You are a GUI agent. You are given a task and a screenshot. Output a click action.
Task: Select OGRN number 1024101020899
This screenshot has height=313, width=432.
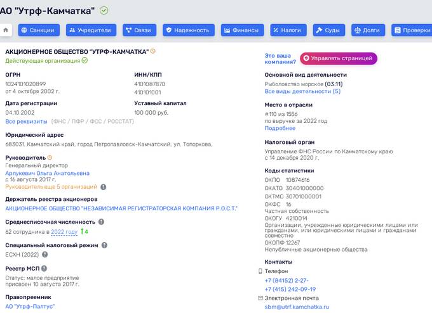point(25,84)
